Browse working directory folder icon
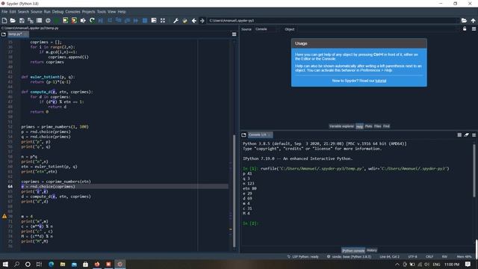478x269 pixels. pyautogui.click(x=464, y=20)
